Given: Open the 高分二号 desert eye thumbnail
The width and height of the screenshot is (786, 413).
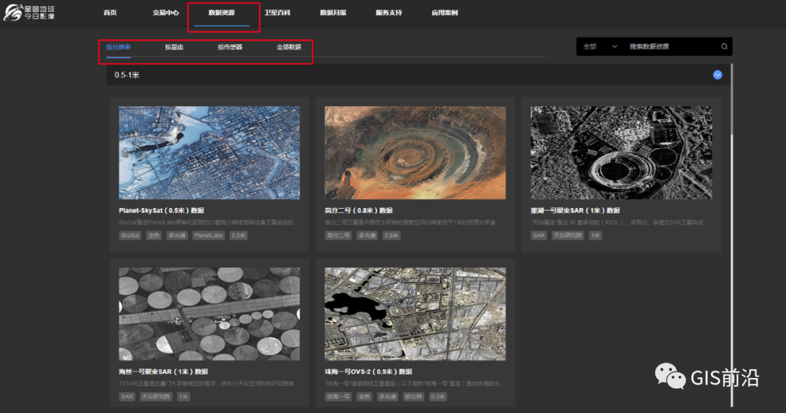Looking at the screenshot, I should (415, 153).
